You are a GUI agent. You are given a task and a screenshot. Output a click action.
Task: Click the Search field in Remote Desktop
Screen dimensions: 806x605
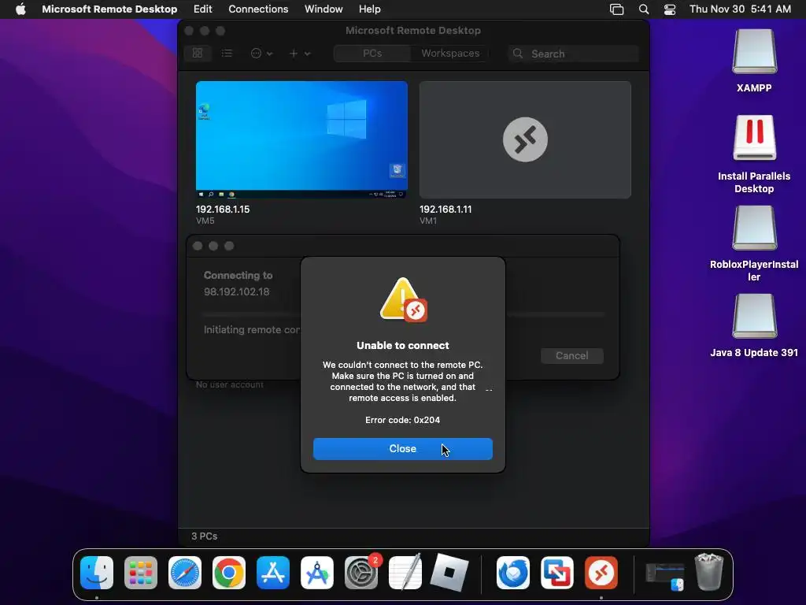pyautogui.click(x=574, y=54)
